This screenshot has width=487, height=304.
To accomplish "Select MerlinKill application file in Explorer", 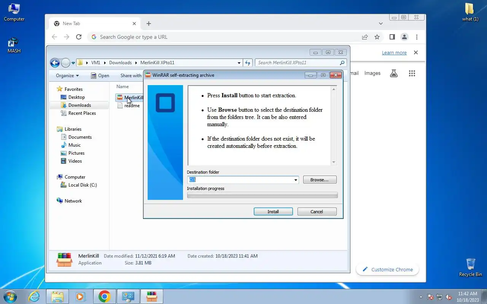I will coord(130,98).
